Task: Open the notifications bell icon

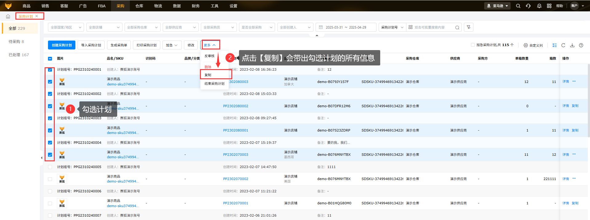Action: (539, 6)
